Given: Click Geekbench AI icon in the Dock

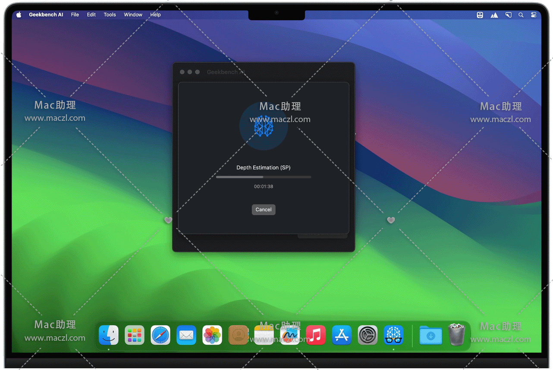Looking at the screenshot, I should (393, 335).
